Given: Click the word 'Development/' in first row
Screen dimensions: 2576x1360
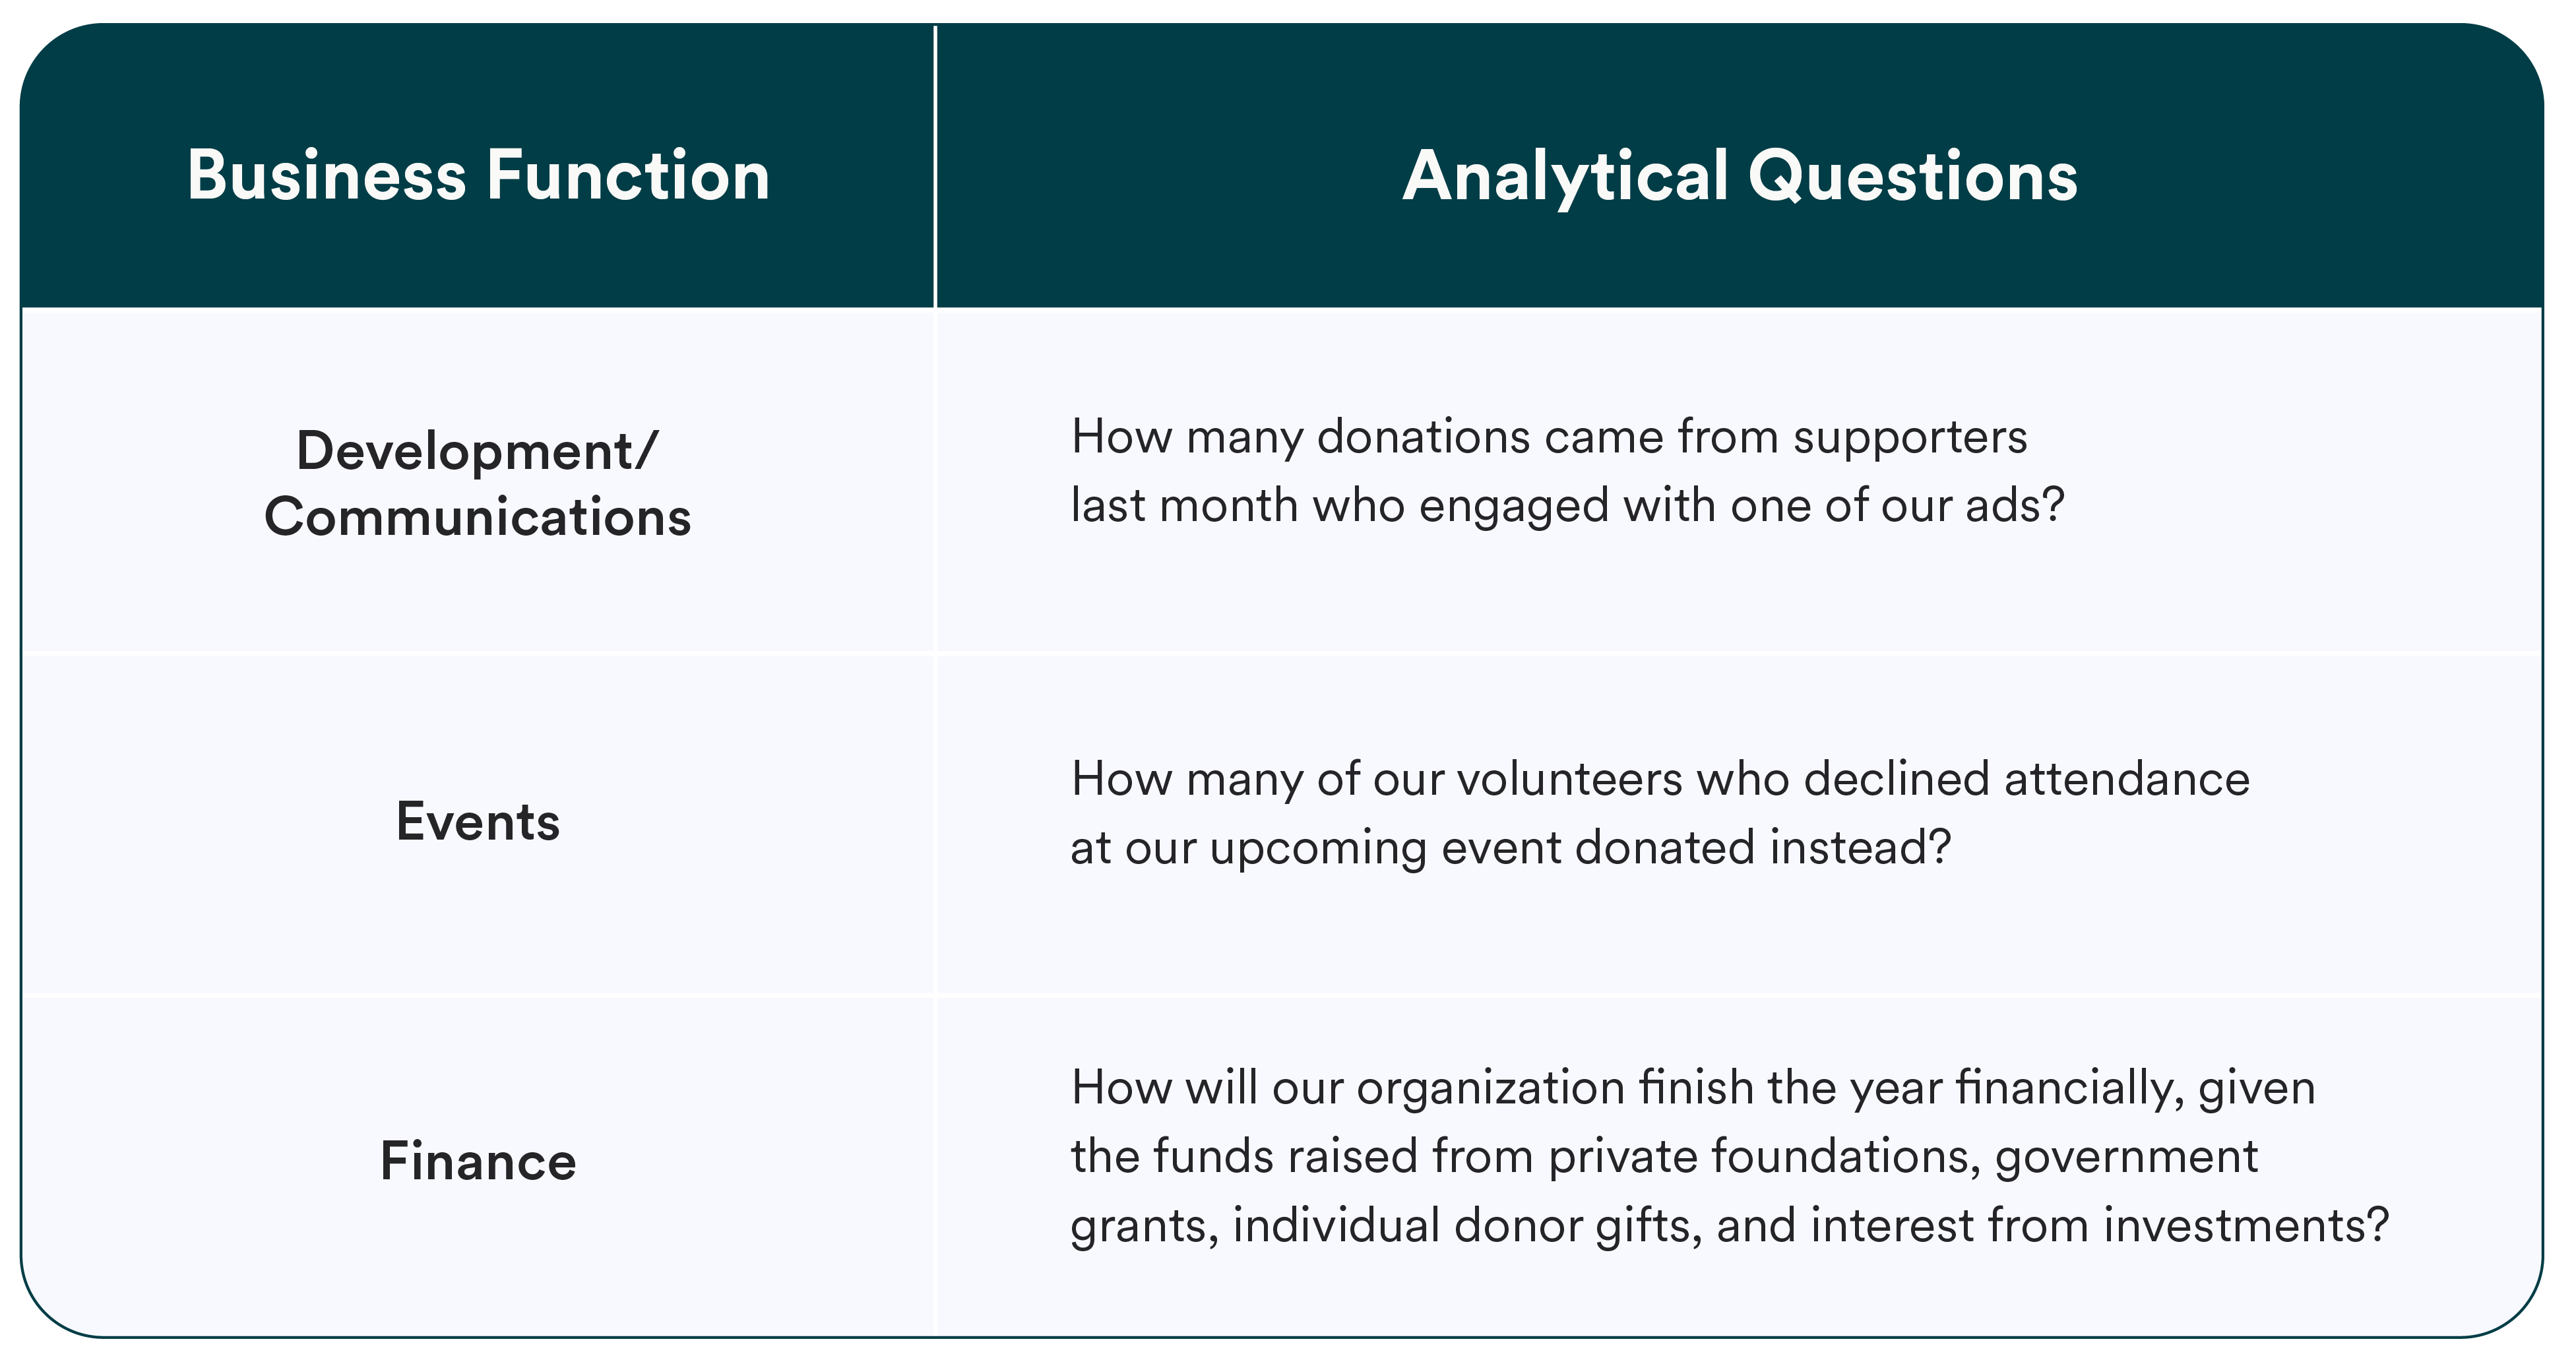Looking at the screenshot, I should point(478,451).
